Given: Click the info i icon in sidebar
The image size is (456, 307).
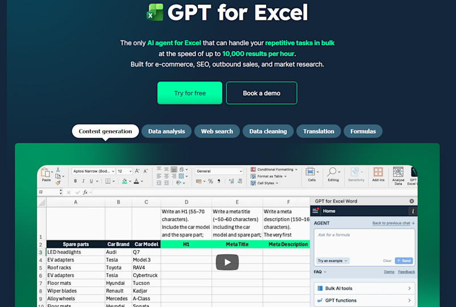Looking at the screenshot, I should (413, 211).
